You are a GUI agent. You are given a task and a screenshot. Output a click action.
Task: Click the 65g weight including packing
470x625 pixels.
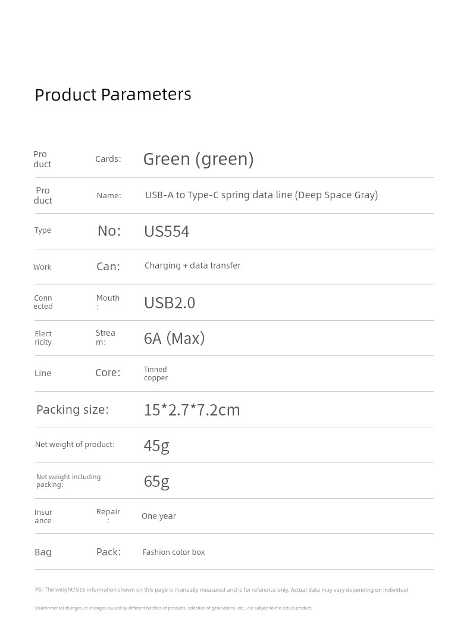(156, 482)
